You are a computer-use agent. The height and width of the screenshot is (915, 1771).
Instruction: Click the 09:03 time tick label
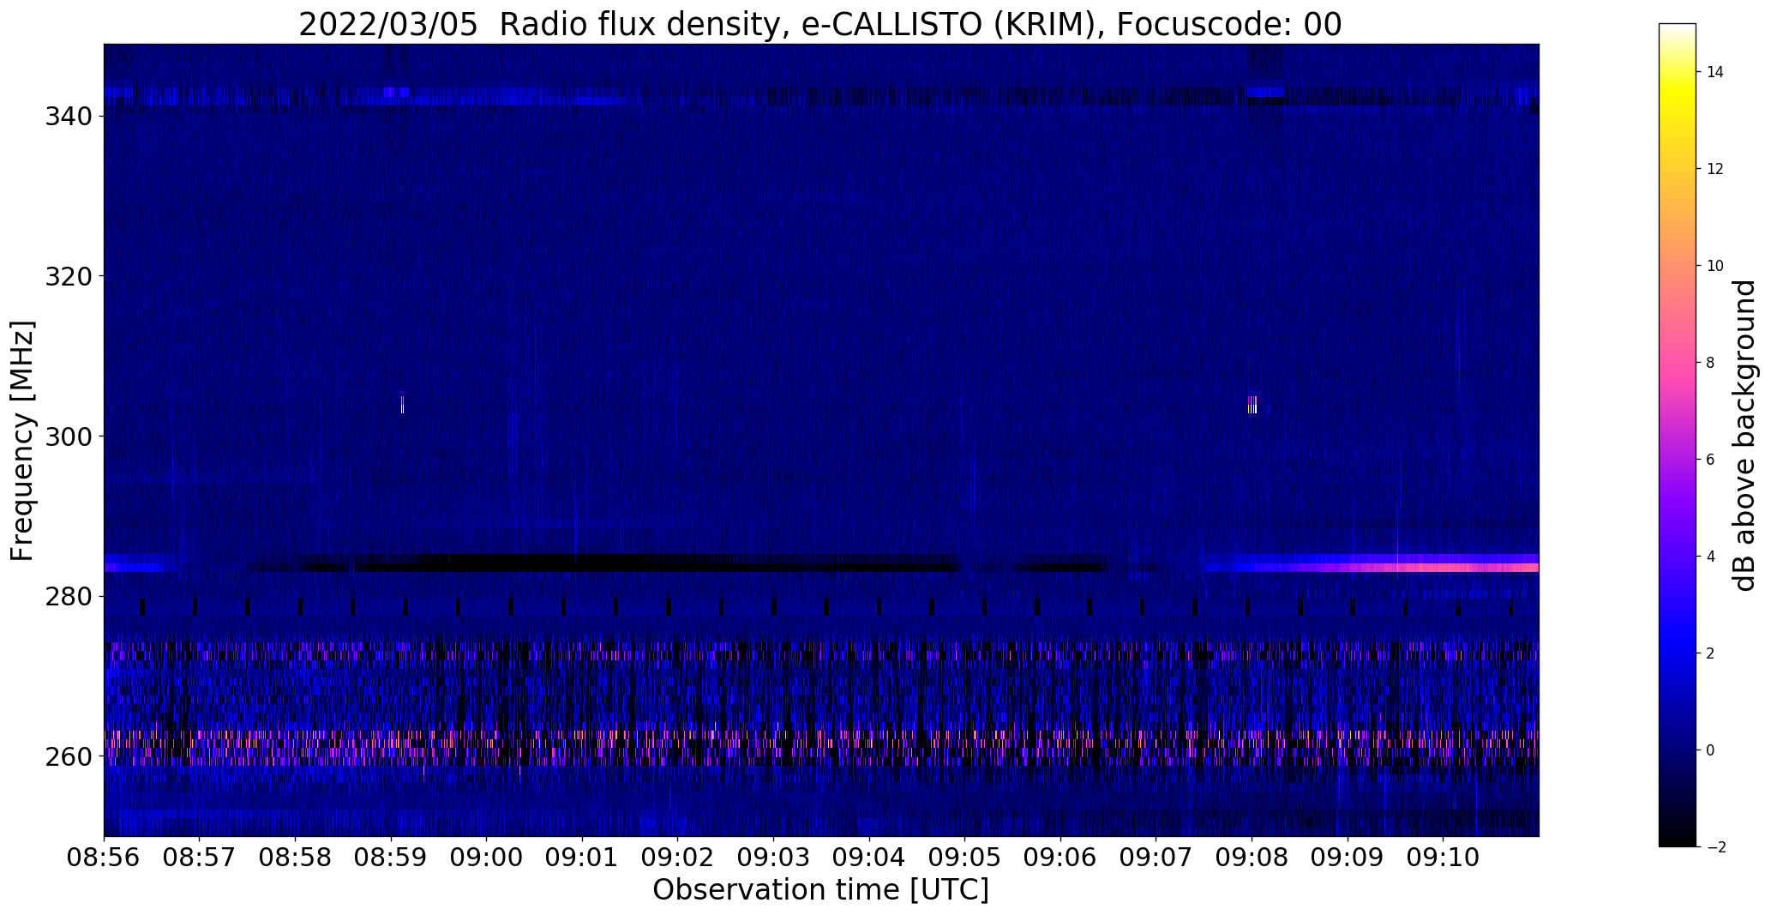(x=773, y=858)
